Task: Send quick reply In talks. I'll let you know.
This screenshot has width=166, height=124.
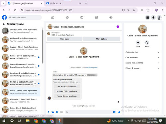Action: (67, 91)
